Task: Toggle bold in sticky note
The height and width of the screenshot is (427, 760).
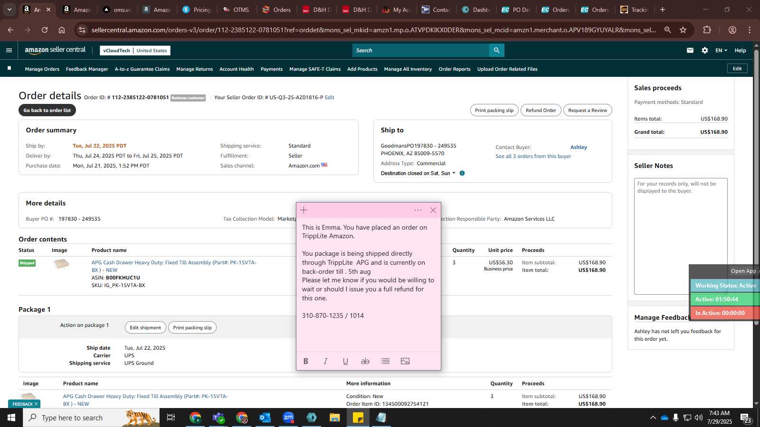Action: [x=306, y=361]
